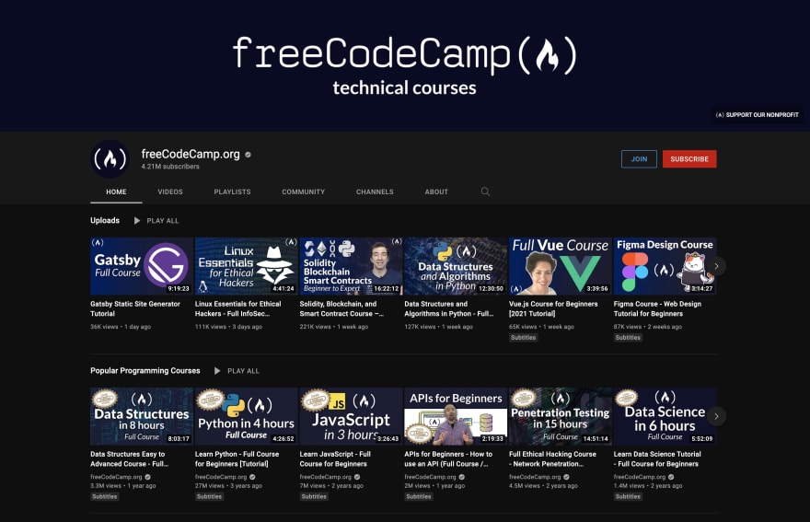Click freeCodeCamp.org channel link under APIs for Beginners video
The image size is (810, 522).
(431, 477)
